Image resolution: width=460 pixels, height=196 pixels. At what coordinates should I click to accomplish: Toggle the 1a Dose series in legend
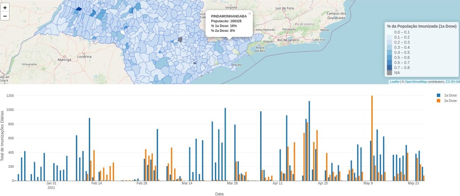(x=447, y=95)
